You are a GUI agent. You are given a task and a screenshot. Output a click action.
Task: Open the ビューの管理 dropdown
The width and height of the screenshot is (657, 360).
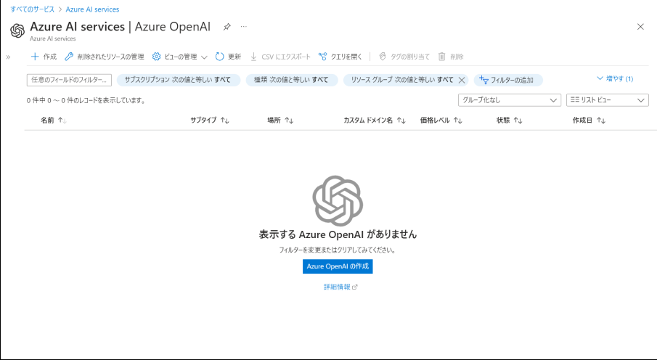180,57
